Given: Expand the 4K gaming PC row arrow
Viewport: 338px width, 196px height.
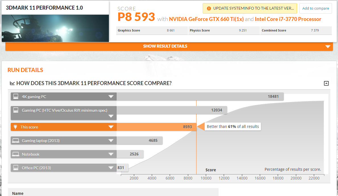Looking at the screenshot, I should point(111,97).
